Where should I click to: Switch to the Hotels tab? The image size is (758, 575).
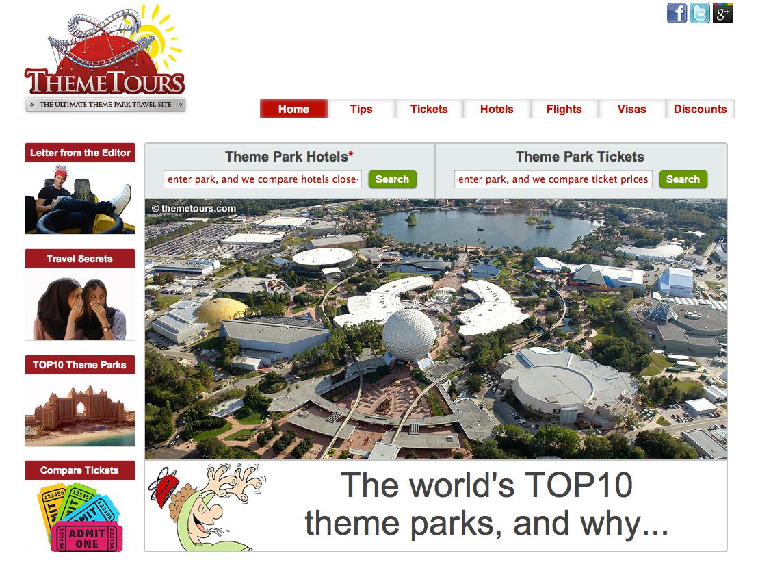[497, 109]
